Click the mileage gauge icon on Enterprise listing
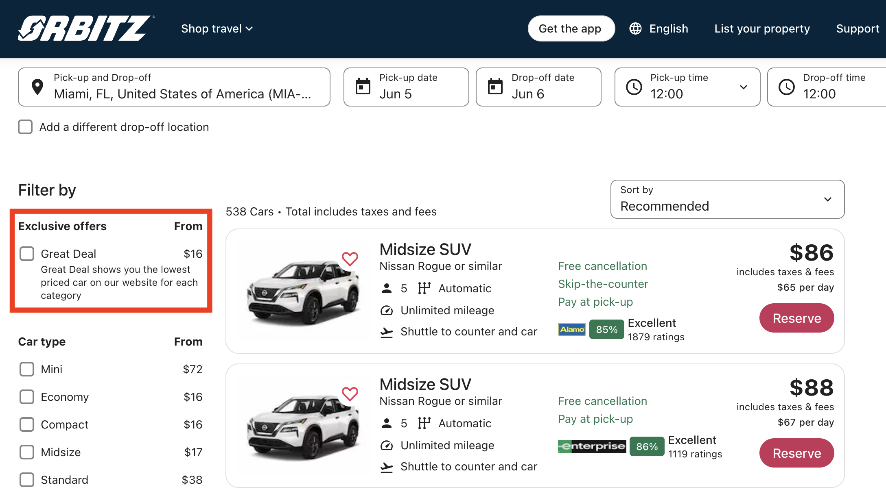Image resolution: width=886 pixels, height=496 pixels. click(x=386, y=446)
